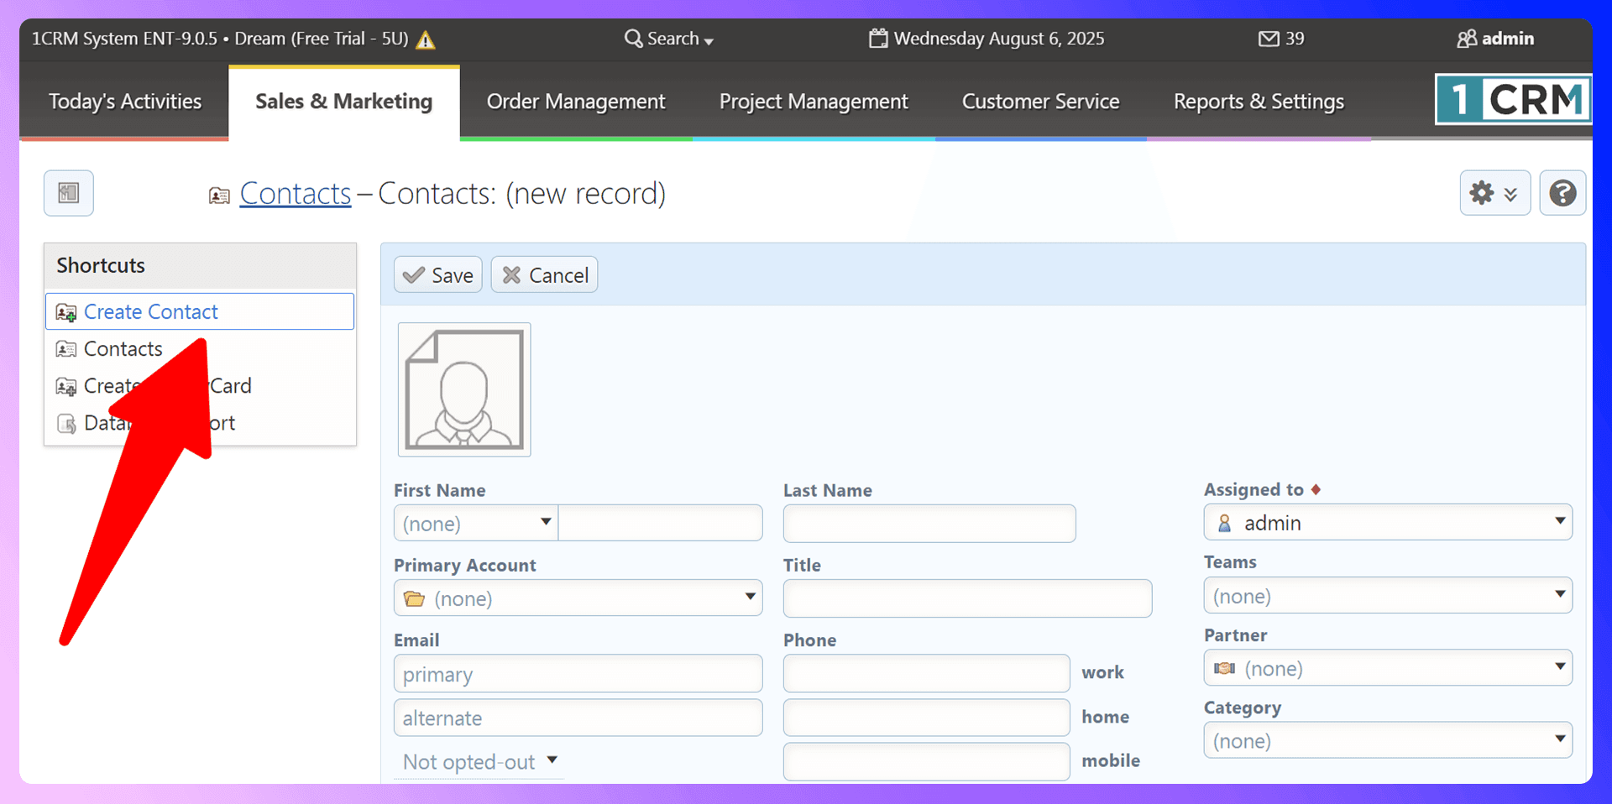Click the work Phone field
Screen dimensions: 1612x804
(927, 673)
